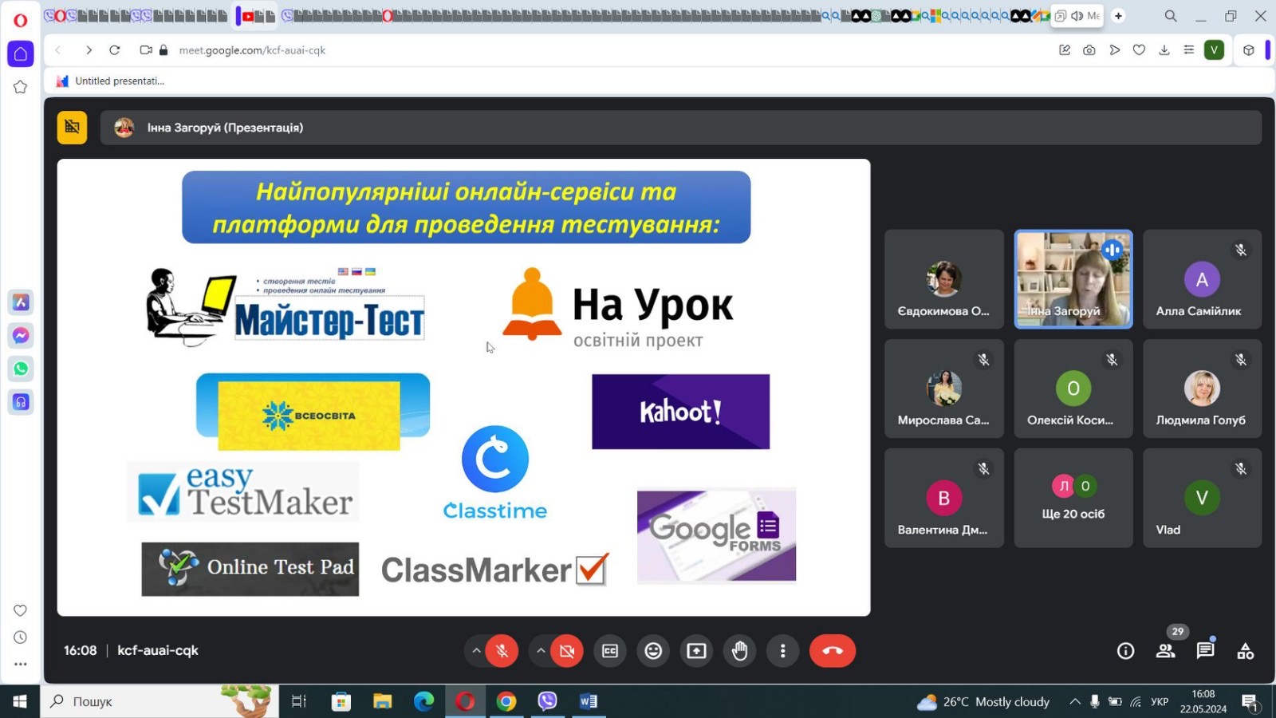Open the music player sidebar icon
The width and height of the screenshot is (1276, 718).
click(x=21, y=402)
